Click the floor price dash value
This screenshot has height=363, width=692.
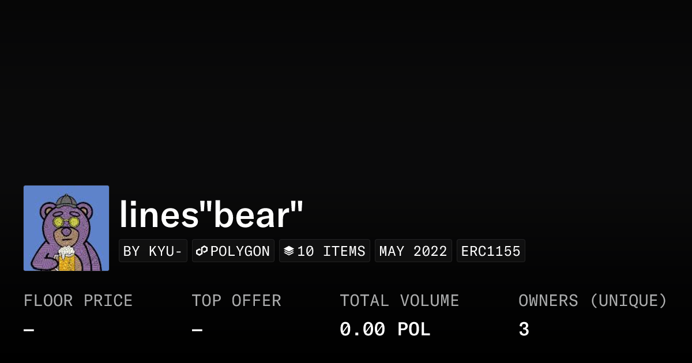pyautogui.click(x=29, y=330)
